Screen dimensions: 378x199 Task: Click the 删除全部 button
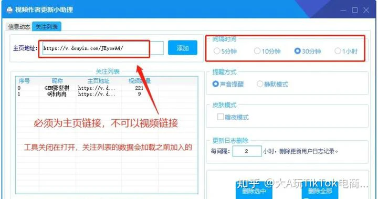[320, 191]
